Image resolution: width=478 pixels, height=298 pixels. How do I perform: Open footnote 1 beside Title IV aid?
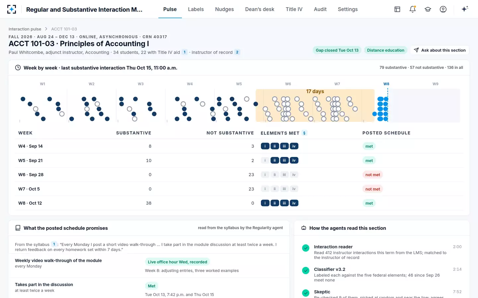185,52
